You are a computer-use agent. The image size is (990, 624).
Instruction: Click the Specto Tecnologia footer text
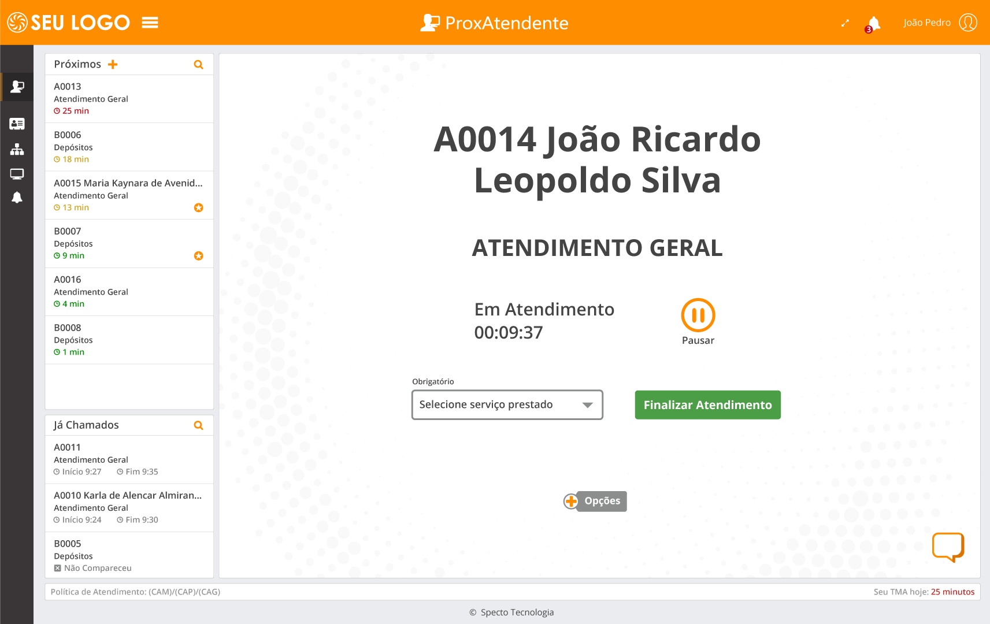(517, 612)
